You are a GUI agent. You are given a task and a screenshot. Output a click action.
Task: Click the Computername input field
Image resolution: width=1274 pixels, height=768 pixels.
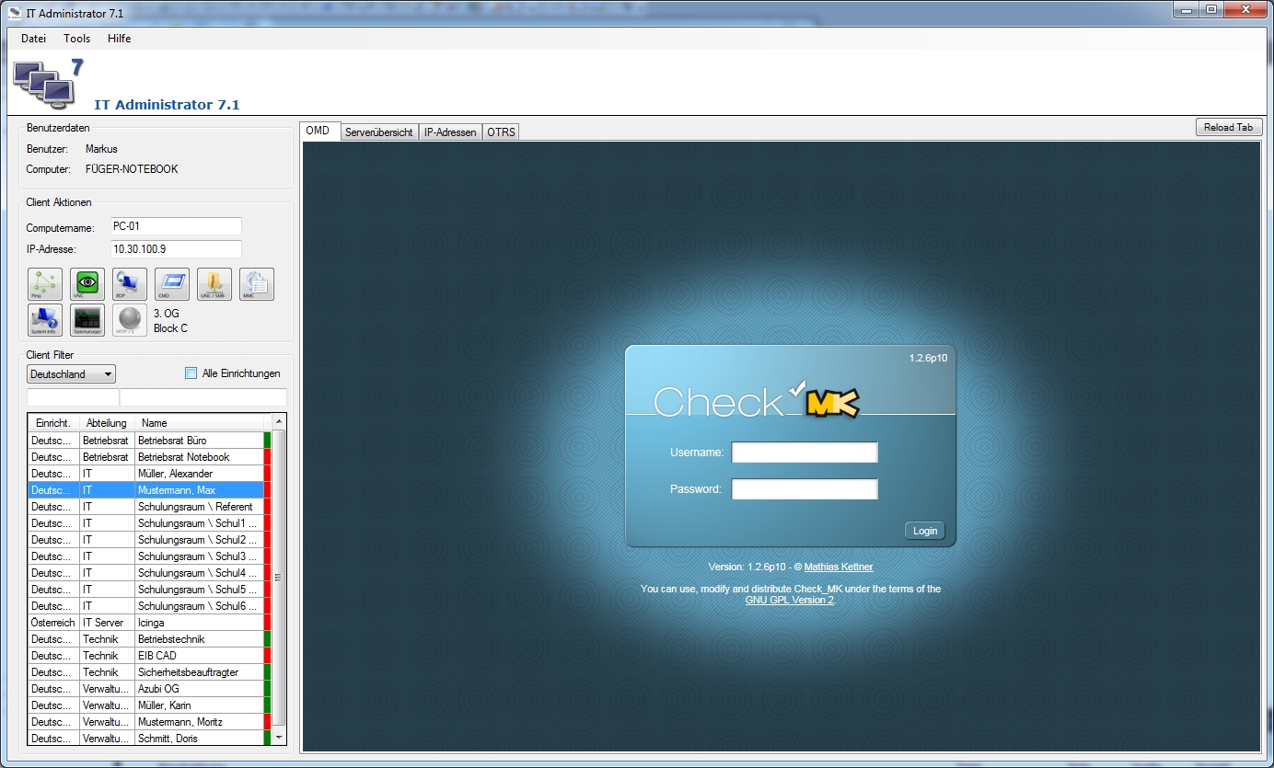[x=176, y=226]
